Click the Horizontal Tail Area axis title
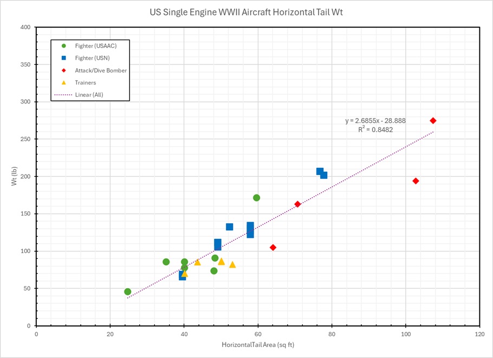493x358 pixels. (x=257, y=344)
